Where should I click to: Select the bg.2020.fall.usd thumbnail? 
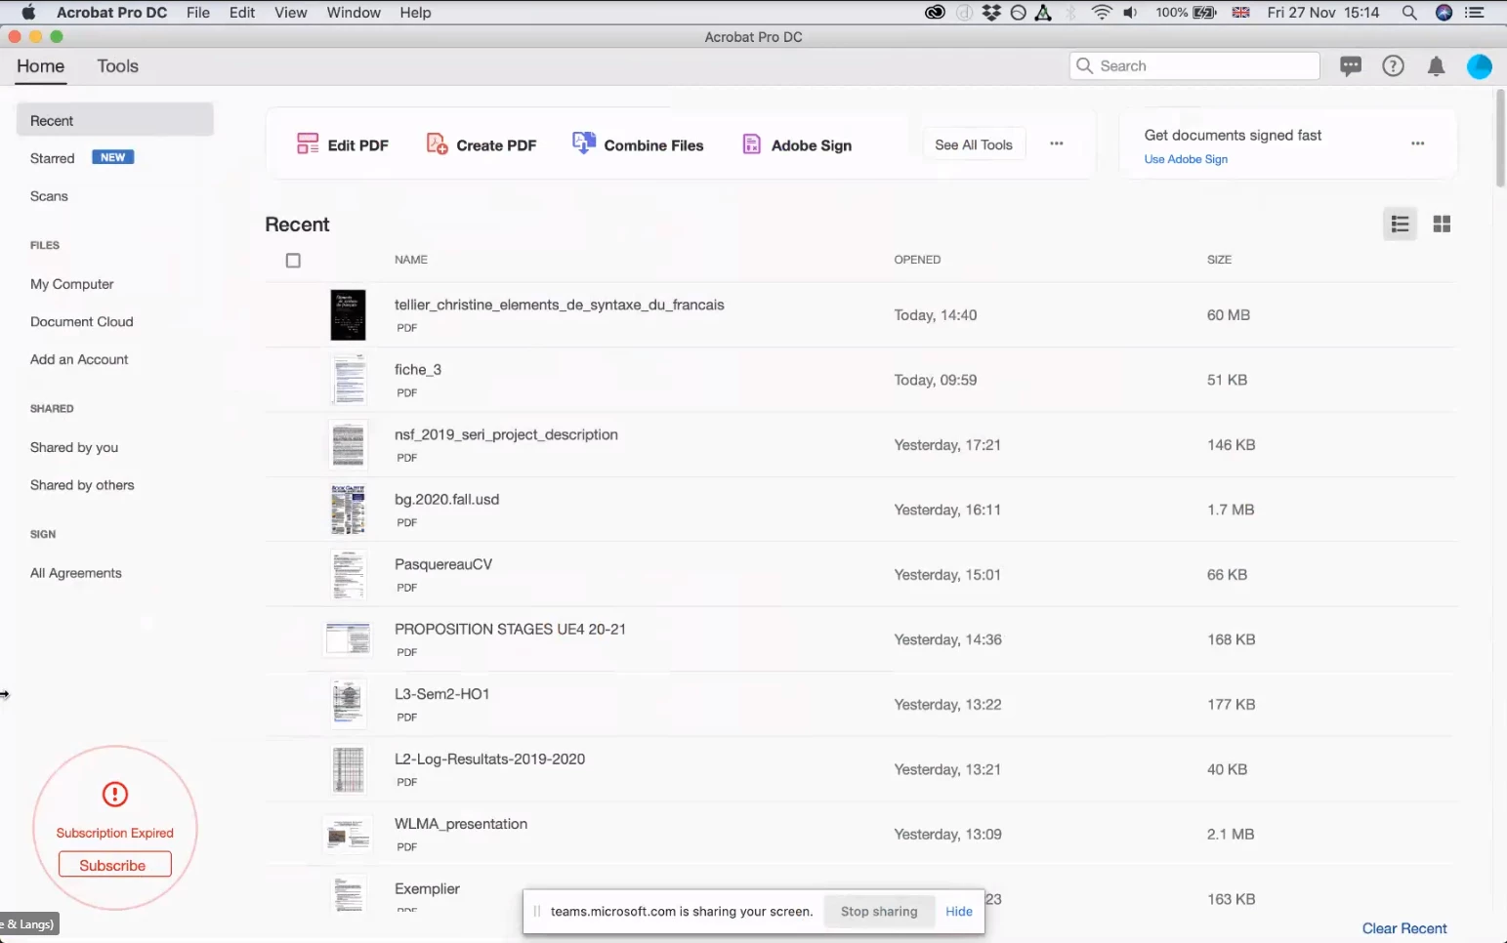click(348, 510)
